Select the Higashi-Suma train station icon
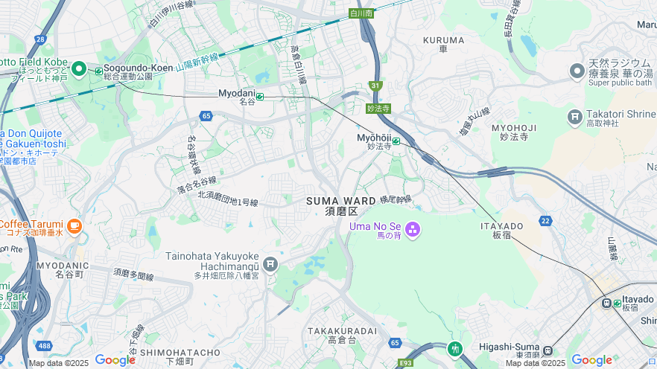 [547, 350]
